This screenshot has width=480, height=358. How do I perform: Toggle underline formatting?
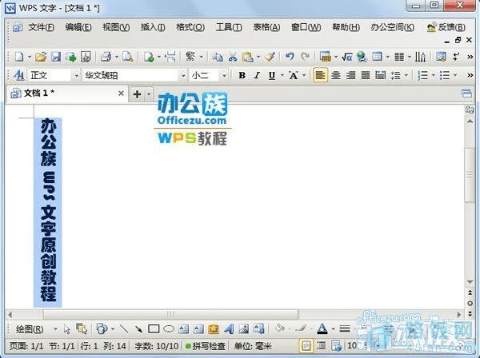(x=272, y=75)
